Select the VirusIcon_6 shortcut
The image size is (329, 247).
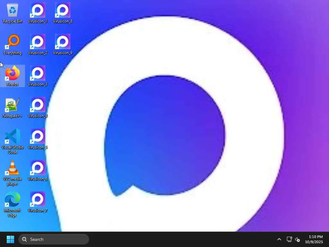tap(38, 170)
